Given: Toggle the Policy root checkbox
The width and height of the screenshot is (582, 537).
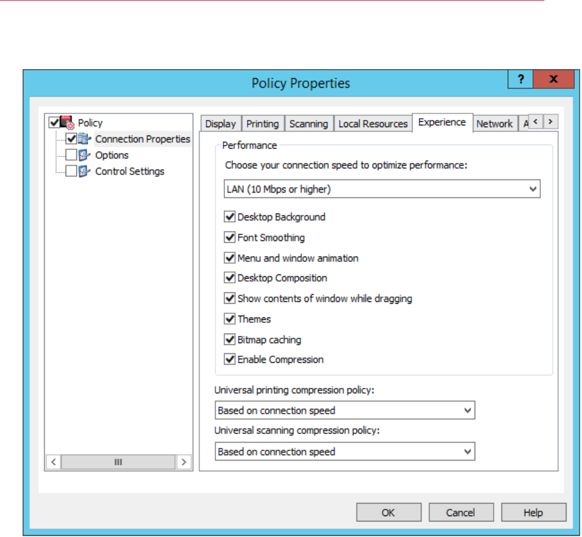Looking at the screenshot, I should click(x=54, y=122).
